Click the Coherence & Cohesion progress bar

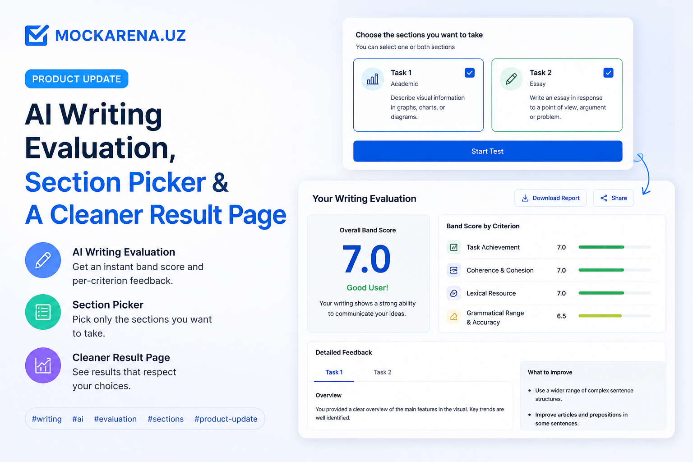[x=615, y=270]
